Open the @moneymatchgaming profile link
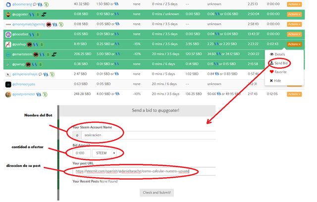 point(29,24)
